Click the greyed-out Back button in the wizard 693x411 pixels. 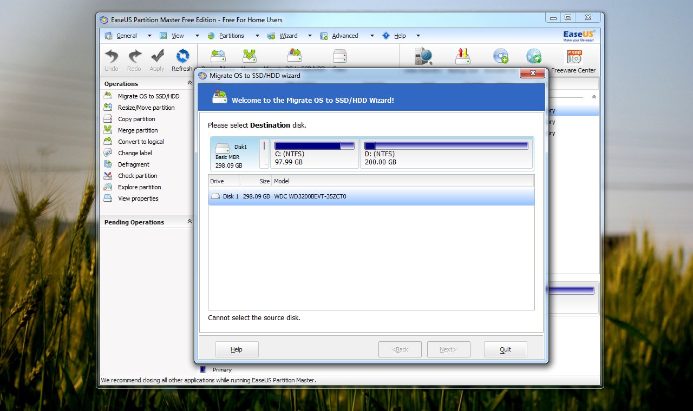point(400,349)
